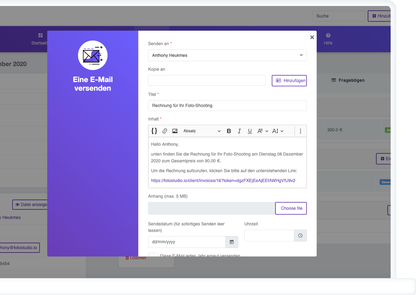Click into the Titel input field
The height and width of the screenshot is (295, 416).
click(227, 106)
